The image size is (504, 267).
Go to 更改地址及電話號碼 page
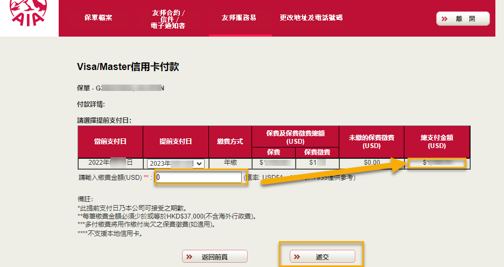[x=311, y=18]
